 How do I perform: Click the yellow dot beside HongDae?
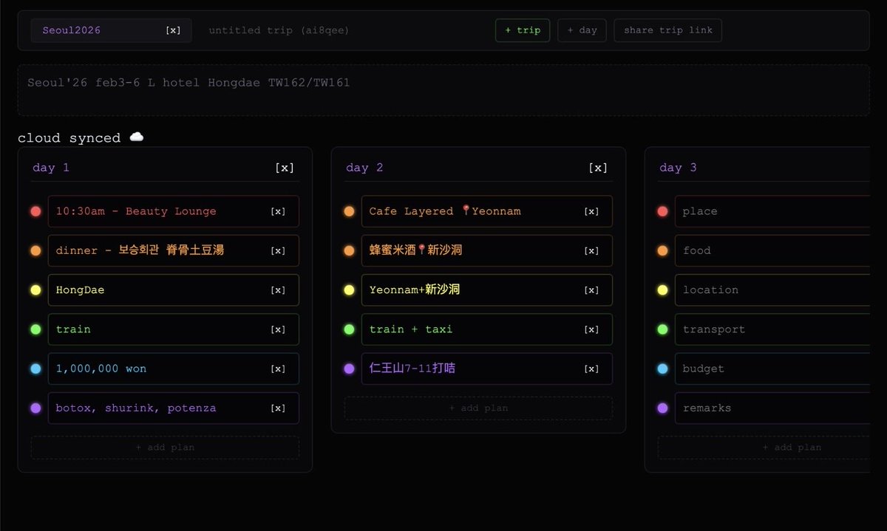pos(35,290)
